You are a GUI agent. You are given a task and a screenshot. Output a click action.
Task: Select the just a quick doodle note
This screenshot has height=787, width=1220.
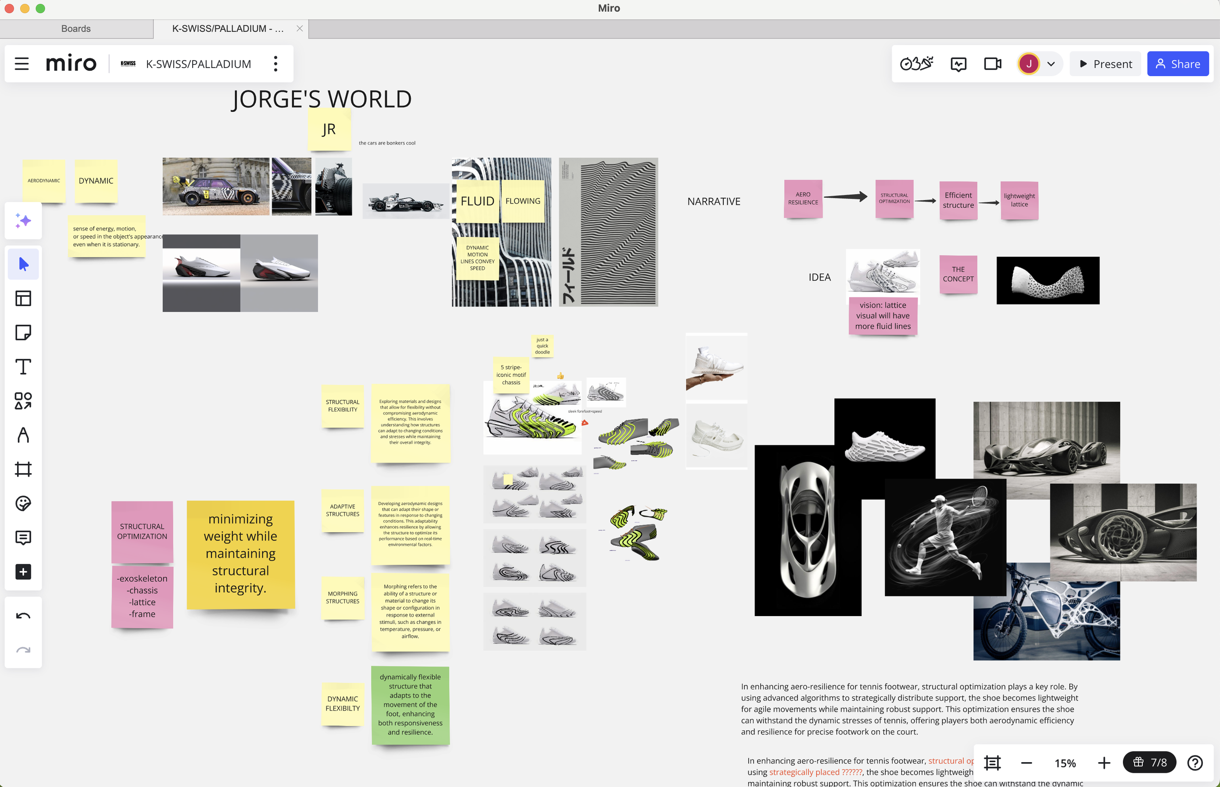tap(542, 346)
